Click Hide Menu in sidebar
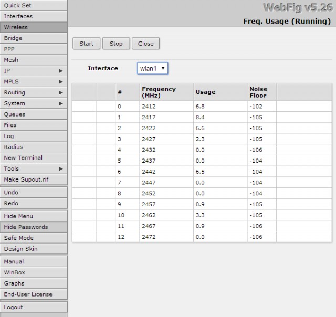Screen dimensions: 336x317 pyautogui.click(x=34, y=216)
